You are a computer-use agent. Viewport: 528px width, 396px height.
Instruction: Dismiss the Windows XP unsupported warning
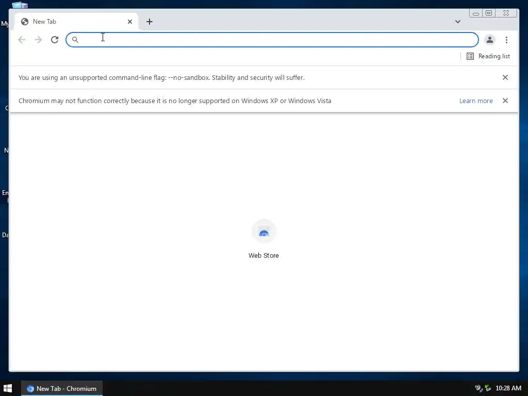point(505,101)
